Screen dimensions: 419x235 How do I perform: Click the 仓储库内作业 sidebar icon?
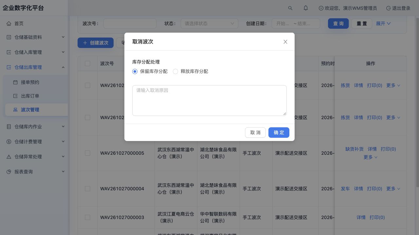coord(9,127)
